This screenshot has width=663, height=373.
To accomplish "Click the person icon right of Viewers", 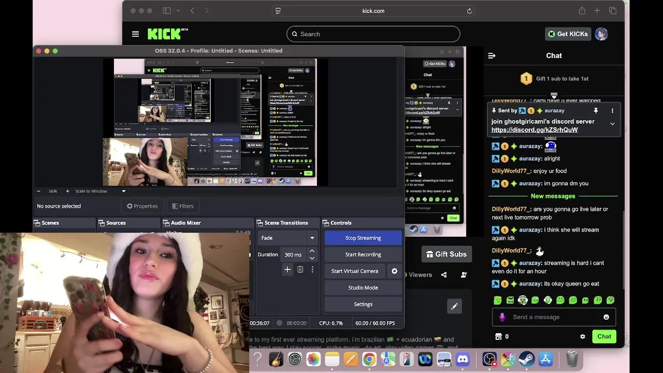I will click(x=464, y=275).
